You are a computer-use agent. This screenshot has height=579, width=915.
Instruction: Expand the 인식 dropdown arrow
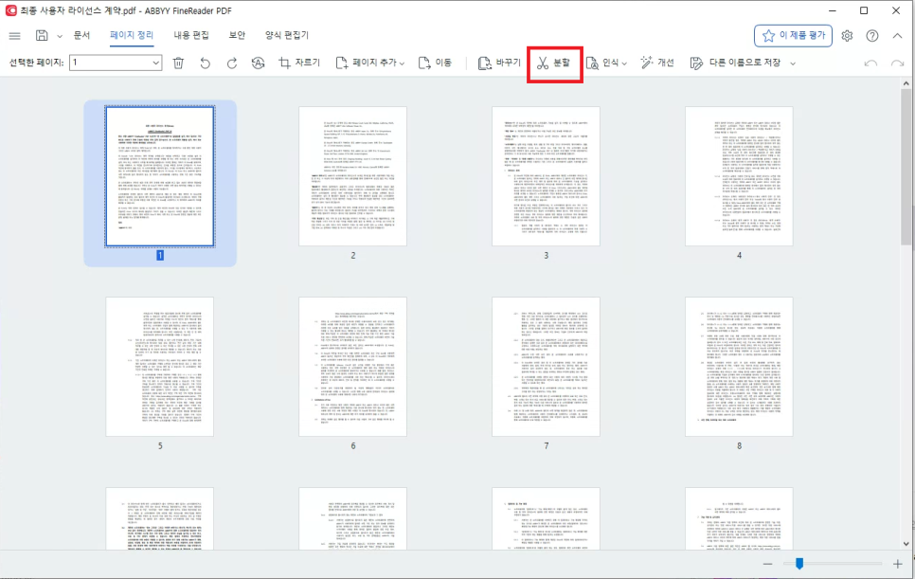pyautogui.click(x=624, y=63)
